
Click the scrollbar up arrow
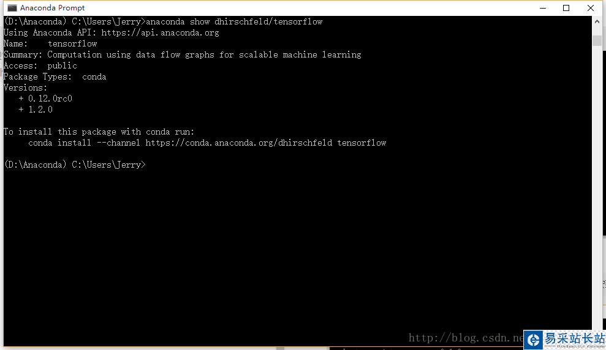click(x=597, y=21)
